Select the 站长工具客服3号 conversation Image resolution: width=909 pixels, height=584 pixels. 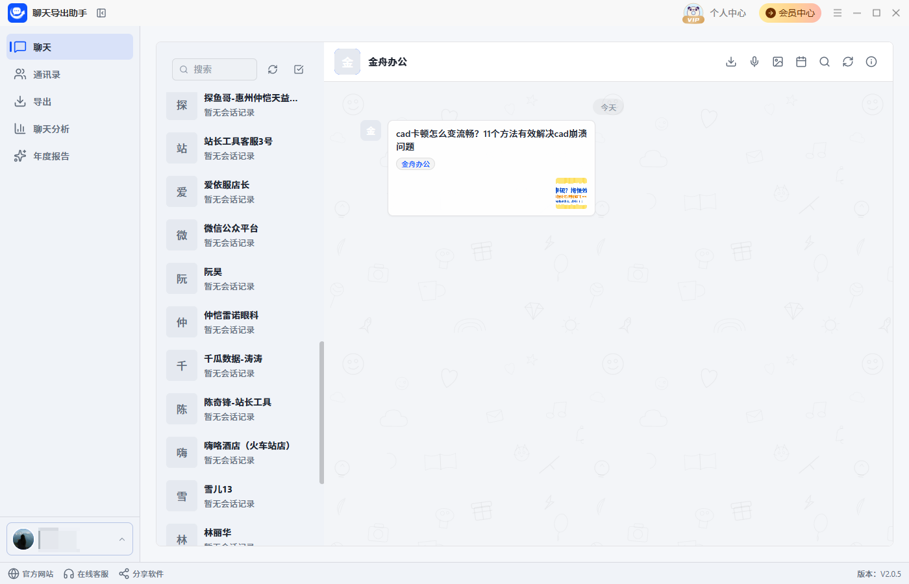239,149
